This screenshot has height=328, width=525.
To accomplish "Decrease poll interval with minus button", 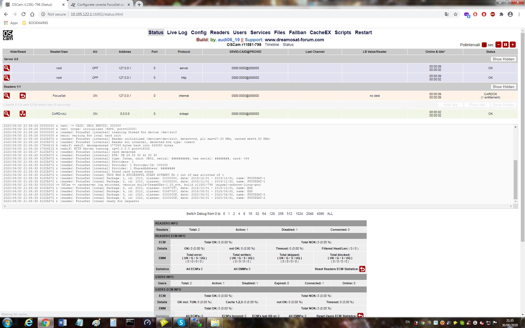I will (498, 45).
